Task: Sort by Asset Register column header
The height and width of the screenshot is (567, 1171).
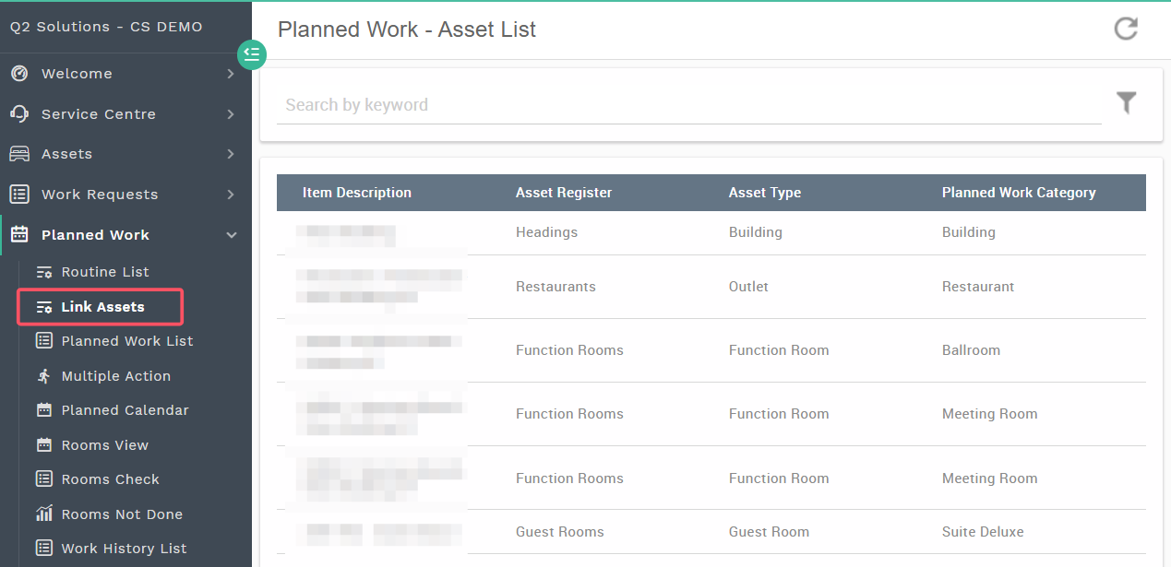Action: tap(564, 193)
